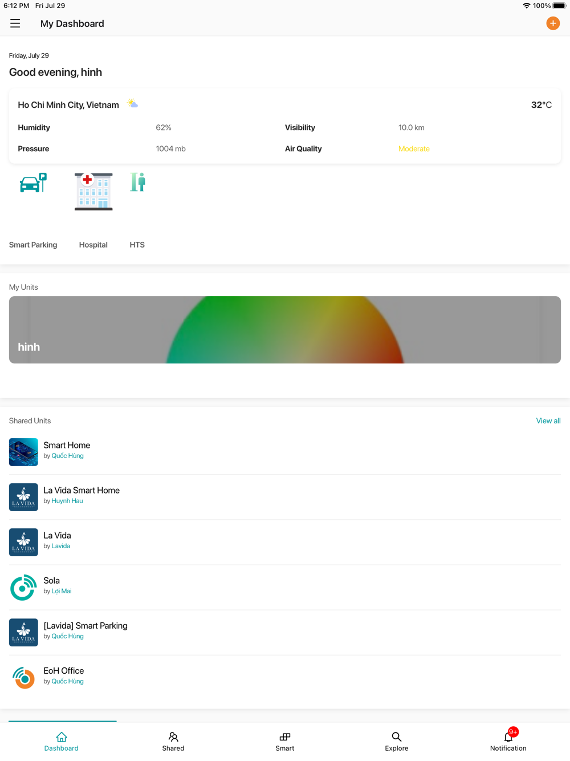Viewport: 570px width, 761px height.
Task: Tap owner link Lavida
Action: click(x=61, y=546)
